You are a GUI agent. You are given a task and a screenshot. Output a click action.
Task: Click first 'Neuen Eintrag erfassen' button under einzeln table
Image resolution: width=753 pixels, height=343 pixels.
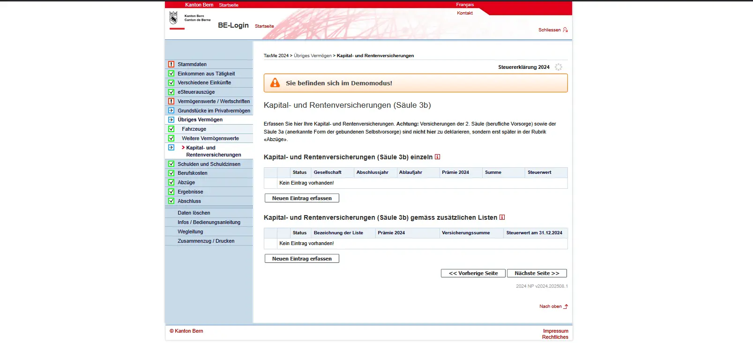(302, 198)
